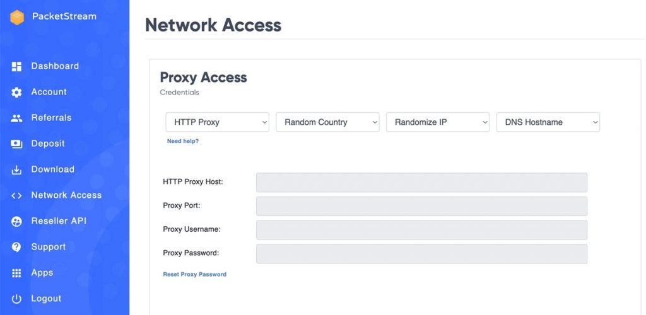
Task: Click the Deposit money icon
Action: (16, 144)
